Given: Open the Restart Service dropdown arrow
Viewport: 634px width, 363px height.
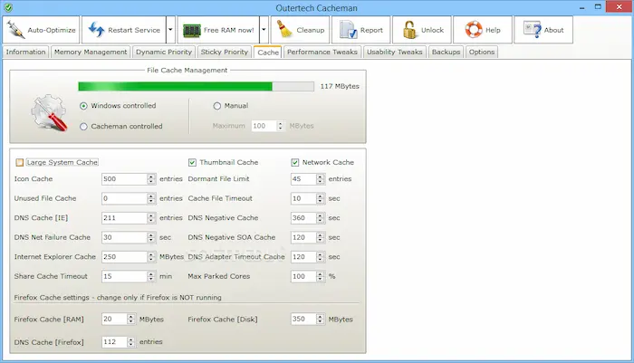Looking at the screenshot, I should [x=170, y=30].
